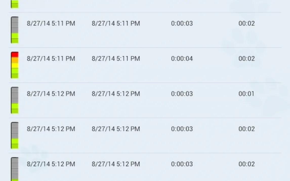The width and height of the screenshot is (290, 181).
Task: Click end time in 5:11 PM 0:00:03 row
Action: (116, 24)
